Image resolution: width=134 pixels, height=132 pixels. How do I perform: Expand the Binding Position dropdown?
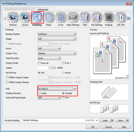click(x=57, y=34)
